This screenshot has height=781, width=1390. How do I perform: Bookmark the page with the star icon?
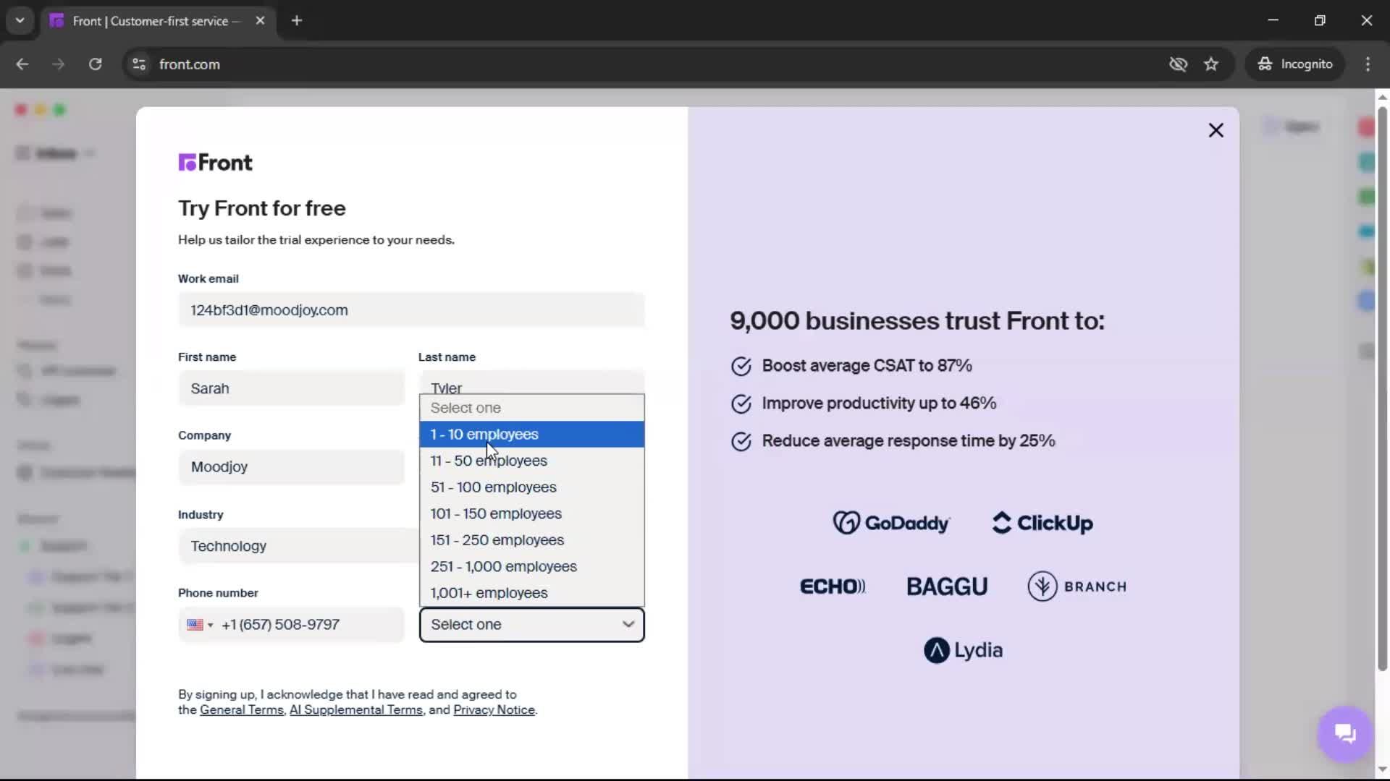(1212, 64)
